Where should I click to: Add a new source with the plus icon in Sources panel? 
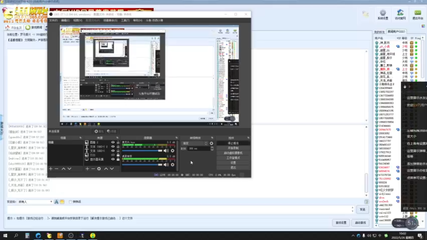(87, 169)
